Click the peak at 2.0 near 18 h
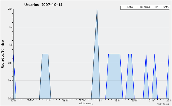This screenshot has width=172, height=106. 97,9
